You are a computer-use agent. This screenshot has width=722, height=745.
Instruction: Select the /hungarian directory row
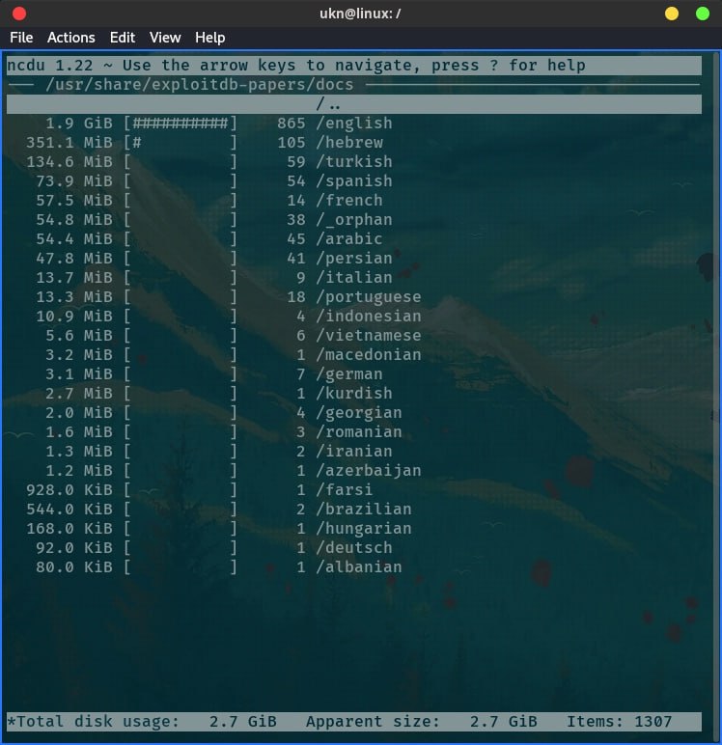[x=353, y=528]
